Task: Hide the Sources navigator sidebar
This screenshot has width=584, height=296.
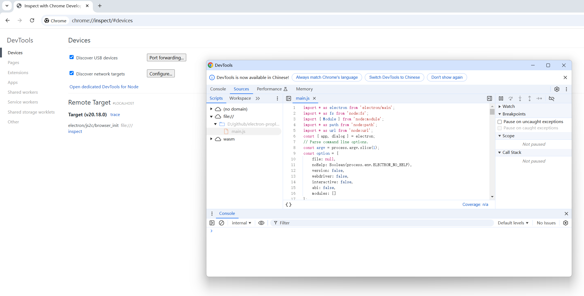Action: 288,98
